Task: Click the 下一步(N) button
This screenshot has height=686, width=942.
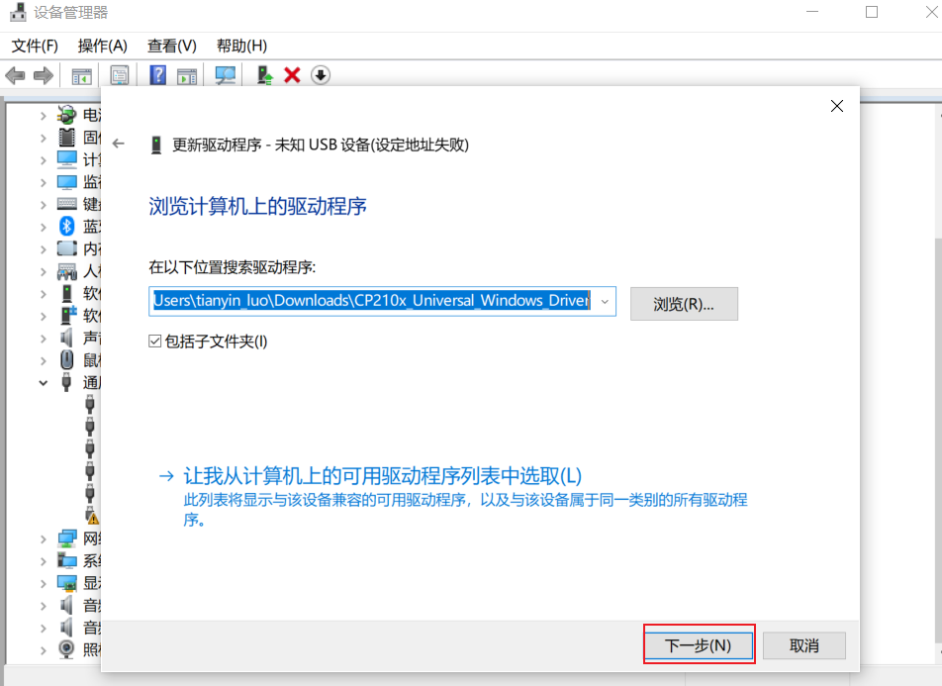Action: [x=699, y=644]
